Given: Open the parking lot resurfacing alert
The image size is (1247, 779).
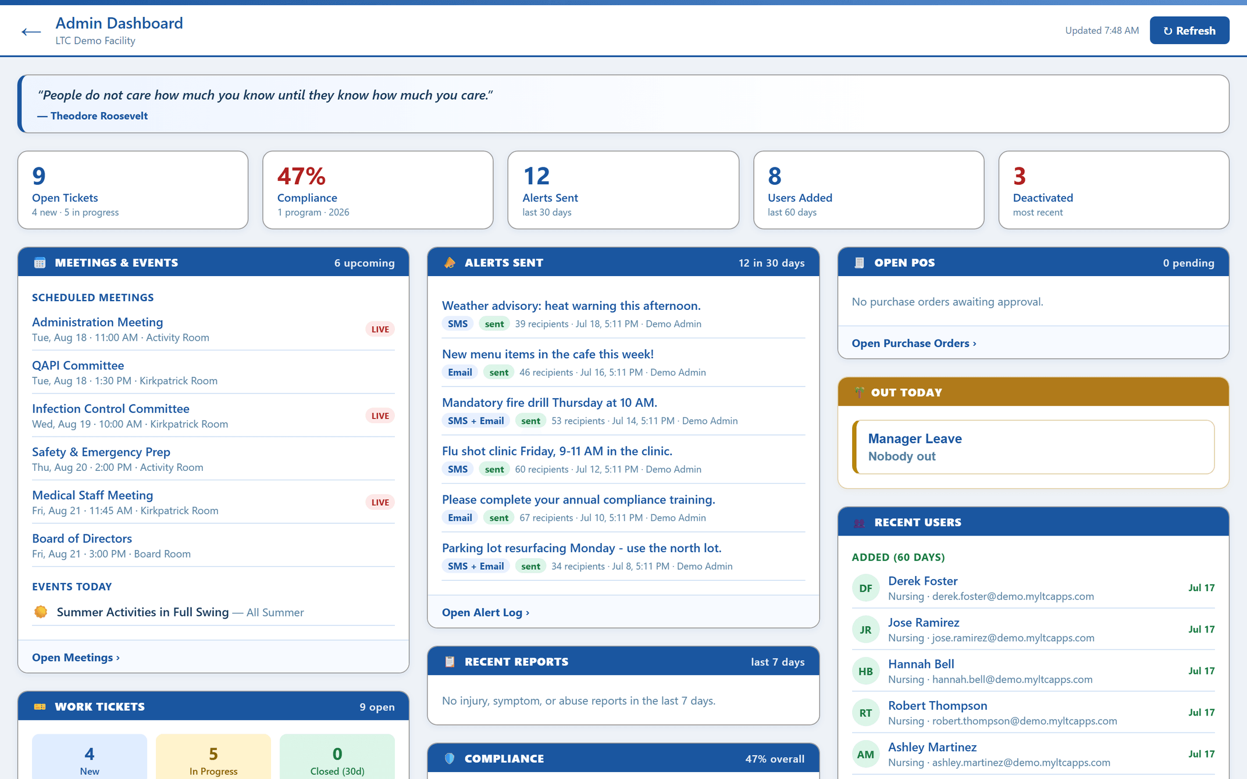Looking at the screenshot, I should 623,556.
